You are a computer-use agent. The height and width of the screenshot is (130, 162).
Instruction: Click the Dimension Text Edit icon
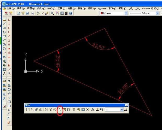pos(97,110)
